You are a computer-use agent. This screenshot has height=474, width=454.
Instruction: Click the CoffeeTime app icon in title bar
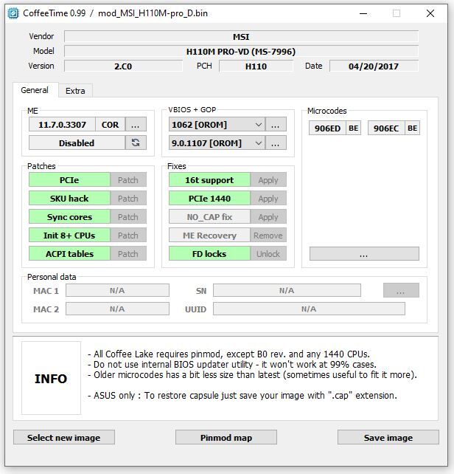point(13,13)
